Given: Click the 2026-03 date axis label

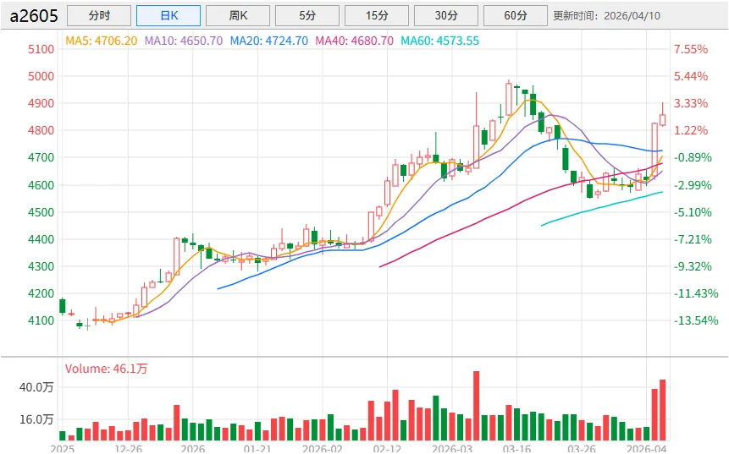Looking at the screenshot, I should point(451,448).
